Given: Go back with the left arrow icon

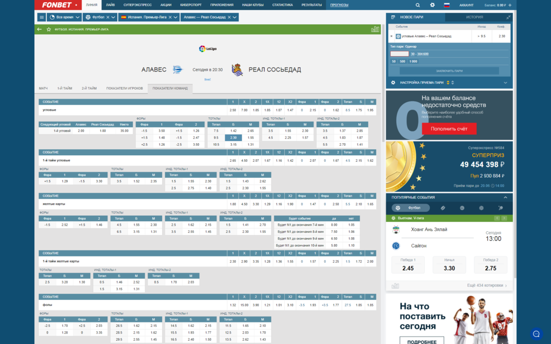Looking at the screenshot, I should tap(39, 30).
